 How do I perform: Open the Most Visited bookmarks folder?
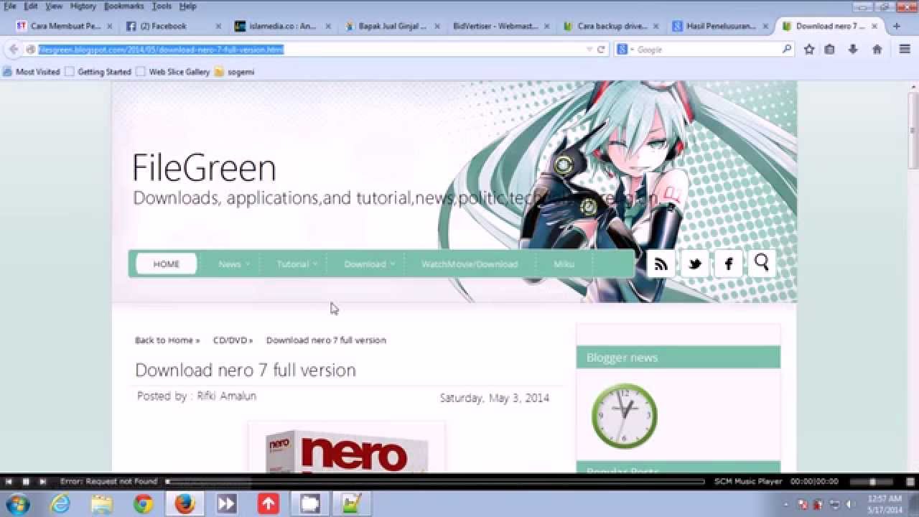coord(32,72)
